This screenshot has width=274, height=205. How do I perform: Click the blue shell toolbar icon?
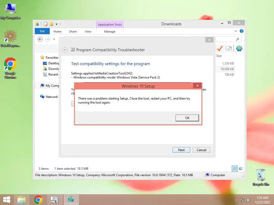pyautogui.click(x=239, y=48)
